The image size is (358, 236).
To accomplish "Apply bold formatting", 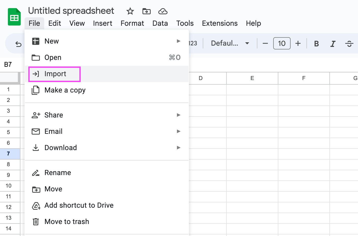I will pyautogui.click(x=316, y=44).
